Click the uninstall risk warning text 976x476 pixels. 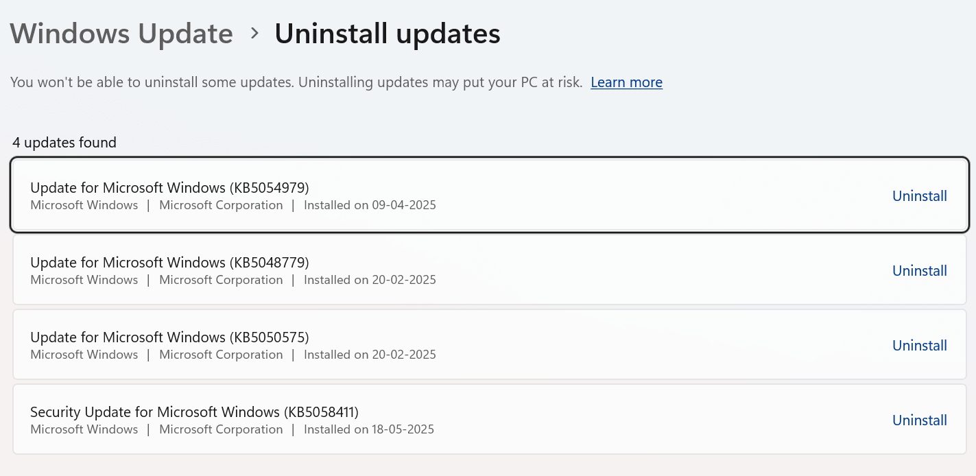click(296, 82)
